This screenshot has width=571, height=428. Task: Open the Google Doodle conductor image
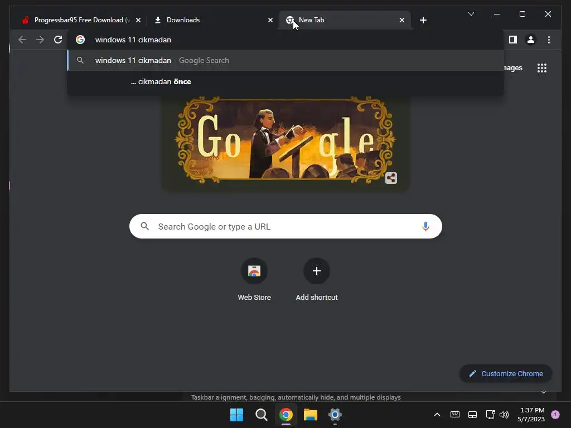pyautogui.click(x=285, y=140)
